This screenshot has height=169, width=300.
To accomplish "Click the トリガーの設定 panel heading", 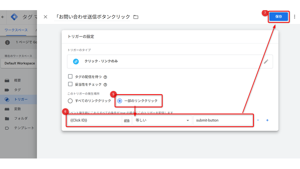I will coord(81,36).
